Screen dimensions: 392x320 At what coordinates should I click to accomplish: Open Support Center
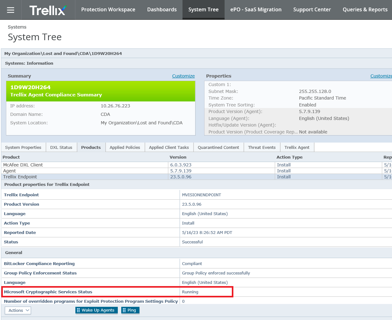312,10
